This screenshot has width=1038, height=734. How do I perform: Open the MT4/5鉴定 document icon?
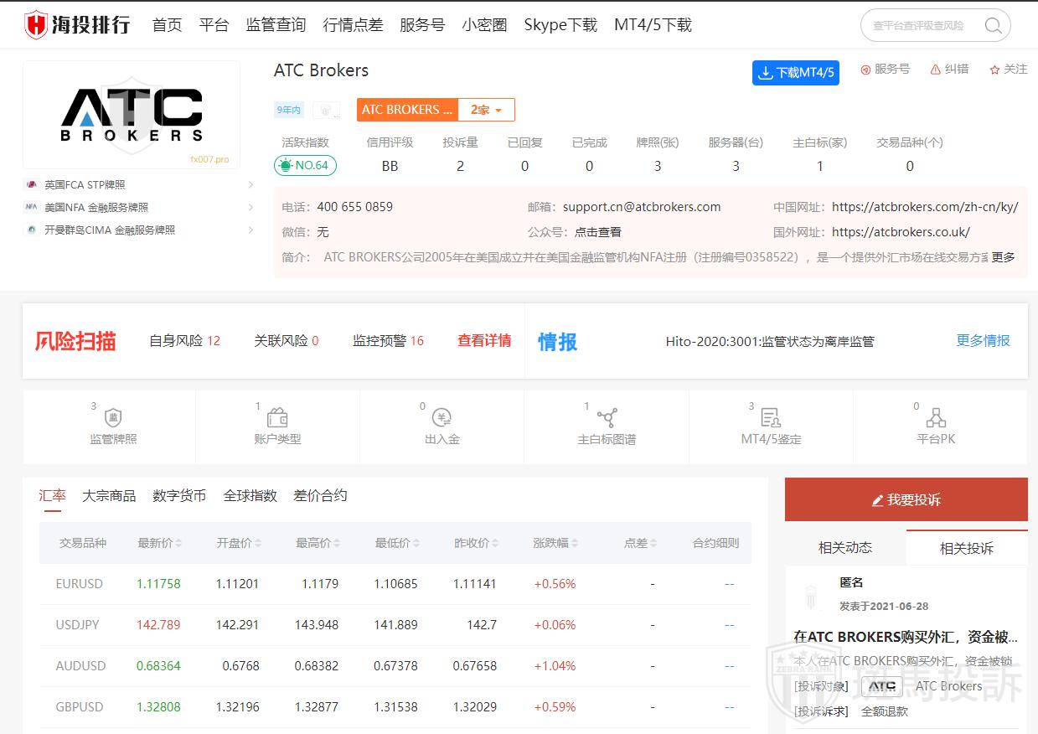(771, 417)
